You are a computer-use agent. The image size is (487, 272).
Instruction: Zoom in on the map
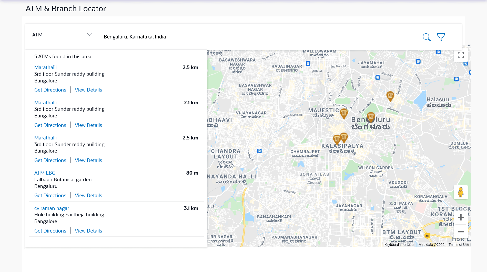(461, 218)
